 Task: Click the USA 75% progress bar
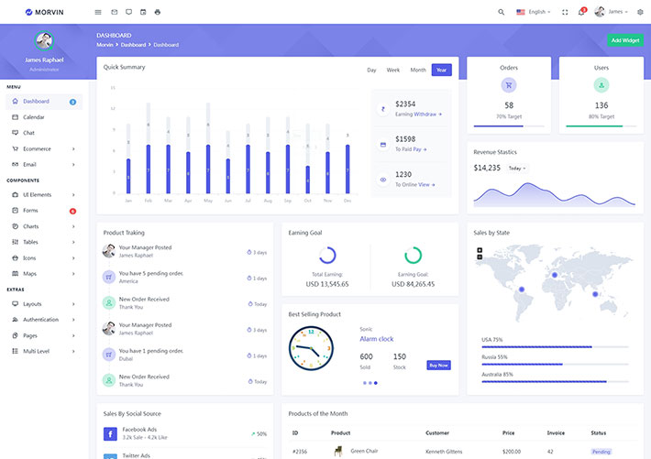[x=555, y=347]
